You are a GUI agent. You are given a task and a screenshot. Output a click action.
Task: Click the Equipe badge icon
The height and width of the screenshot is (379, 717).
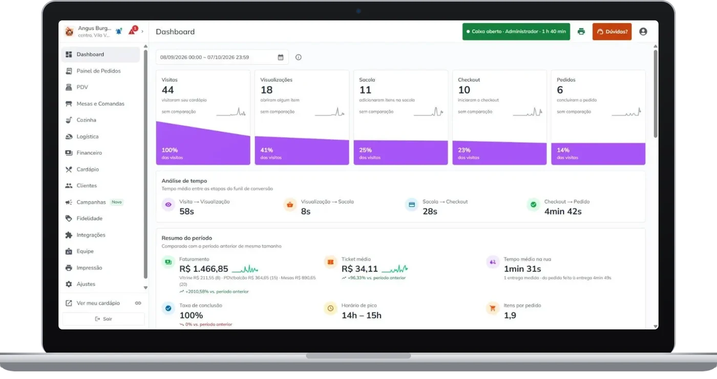click(x=69, y=251)
